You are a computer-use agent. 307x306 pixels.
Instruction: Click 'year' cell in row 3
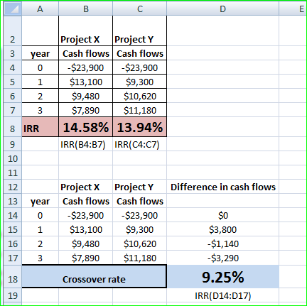[40, 53]
